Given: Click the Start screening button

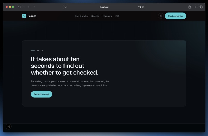Looking at the screenshot, I should [175, 16].
